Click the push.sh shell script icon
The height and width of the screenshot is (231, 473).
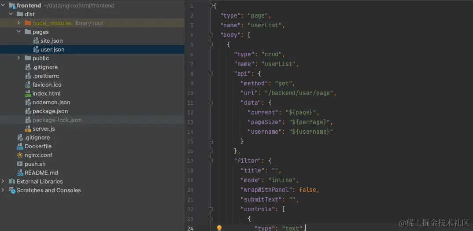click(x=20, y=164)
